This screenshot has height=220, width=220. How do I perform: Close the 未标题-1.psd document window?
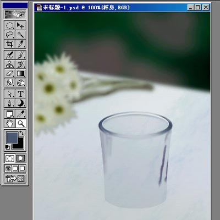pyautogui.click(x=206, y=8)
